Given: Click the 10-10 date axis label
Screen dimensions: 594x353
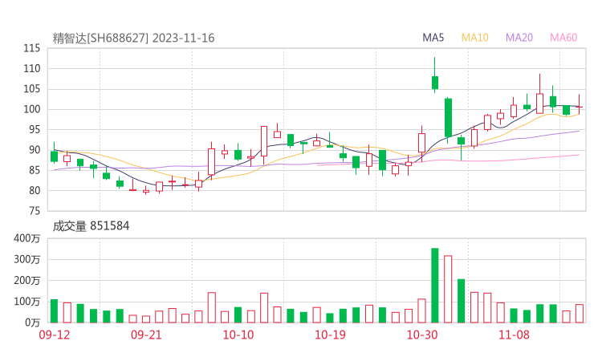Looking at the screenshot, I should 238,335.
